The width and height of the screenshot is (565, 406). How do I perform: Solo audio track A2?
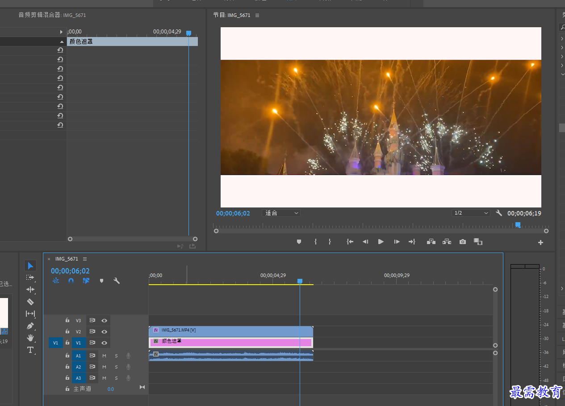click(x=116, y=367)
